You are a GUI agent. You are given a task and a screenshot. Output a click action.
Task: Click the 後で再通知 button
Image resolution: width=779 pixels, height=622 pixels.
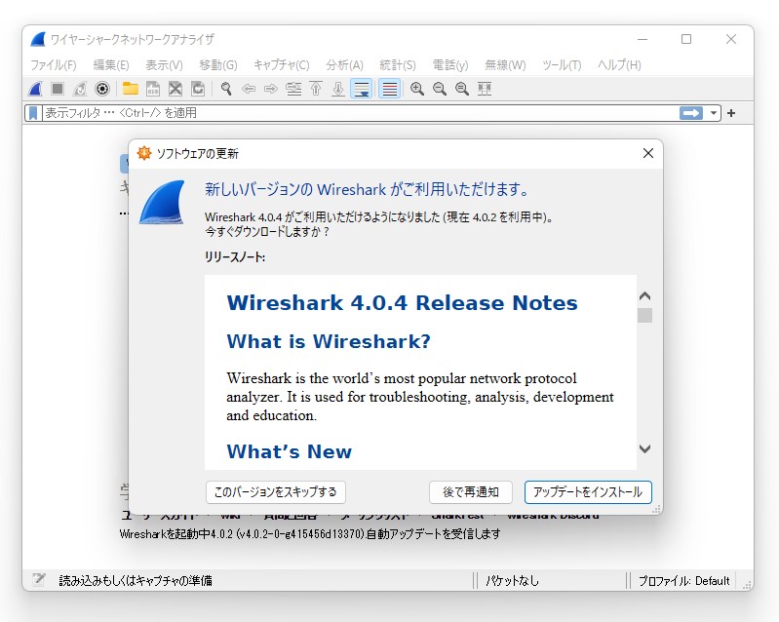(471, 492)
